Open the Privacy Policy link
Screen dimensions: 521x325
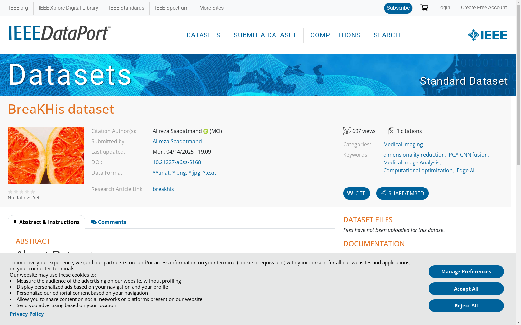coord(27,314)
